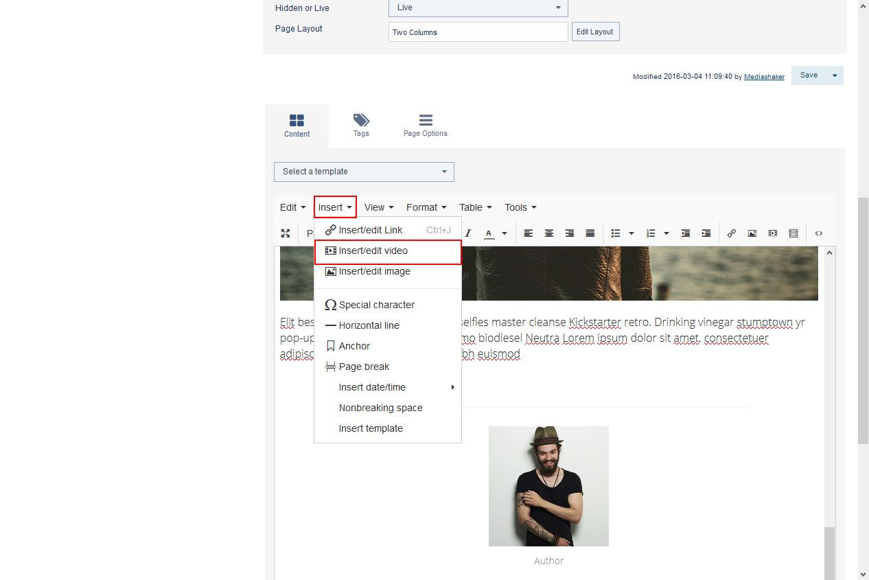The image size is (869, 580).
Task: Choose Page break menu entry
Action: coord(388,367)
